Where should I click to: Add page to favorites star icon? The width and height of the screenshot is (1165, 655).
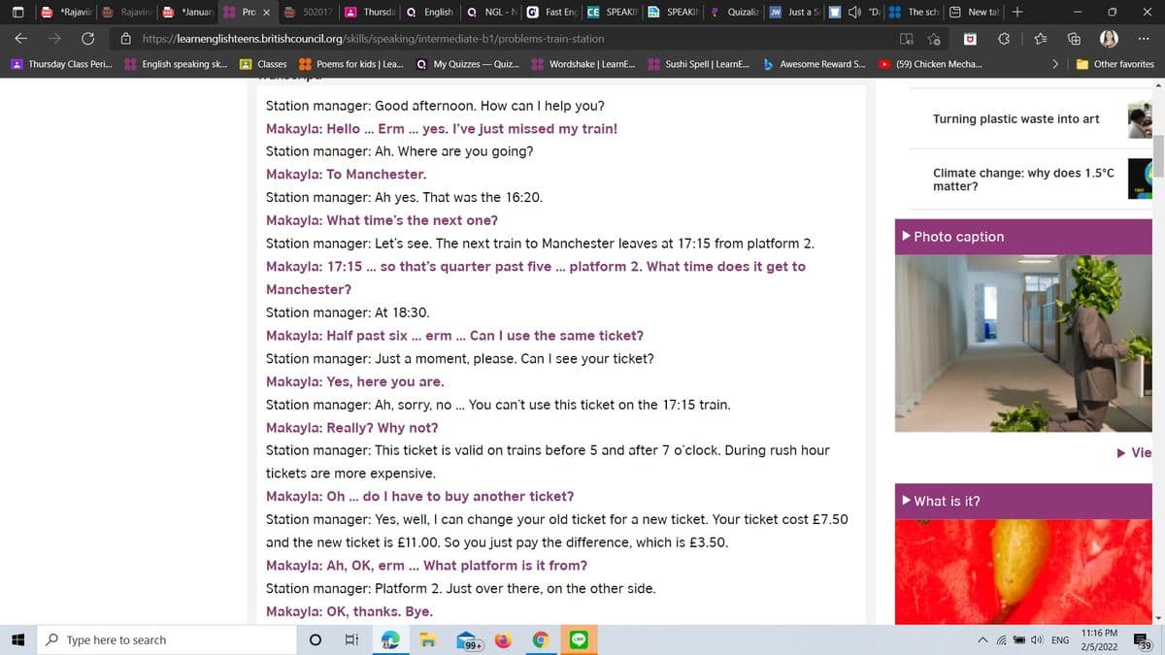pyautogui.click(x=933, y=39)
